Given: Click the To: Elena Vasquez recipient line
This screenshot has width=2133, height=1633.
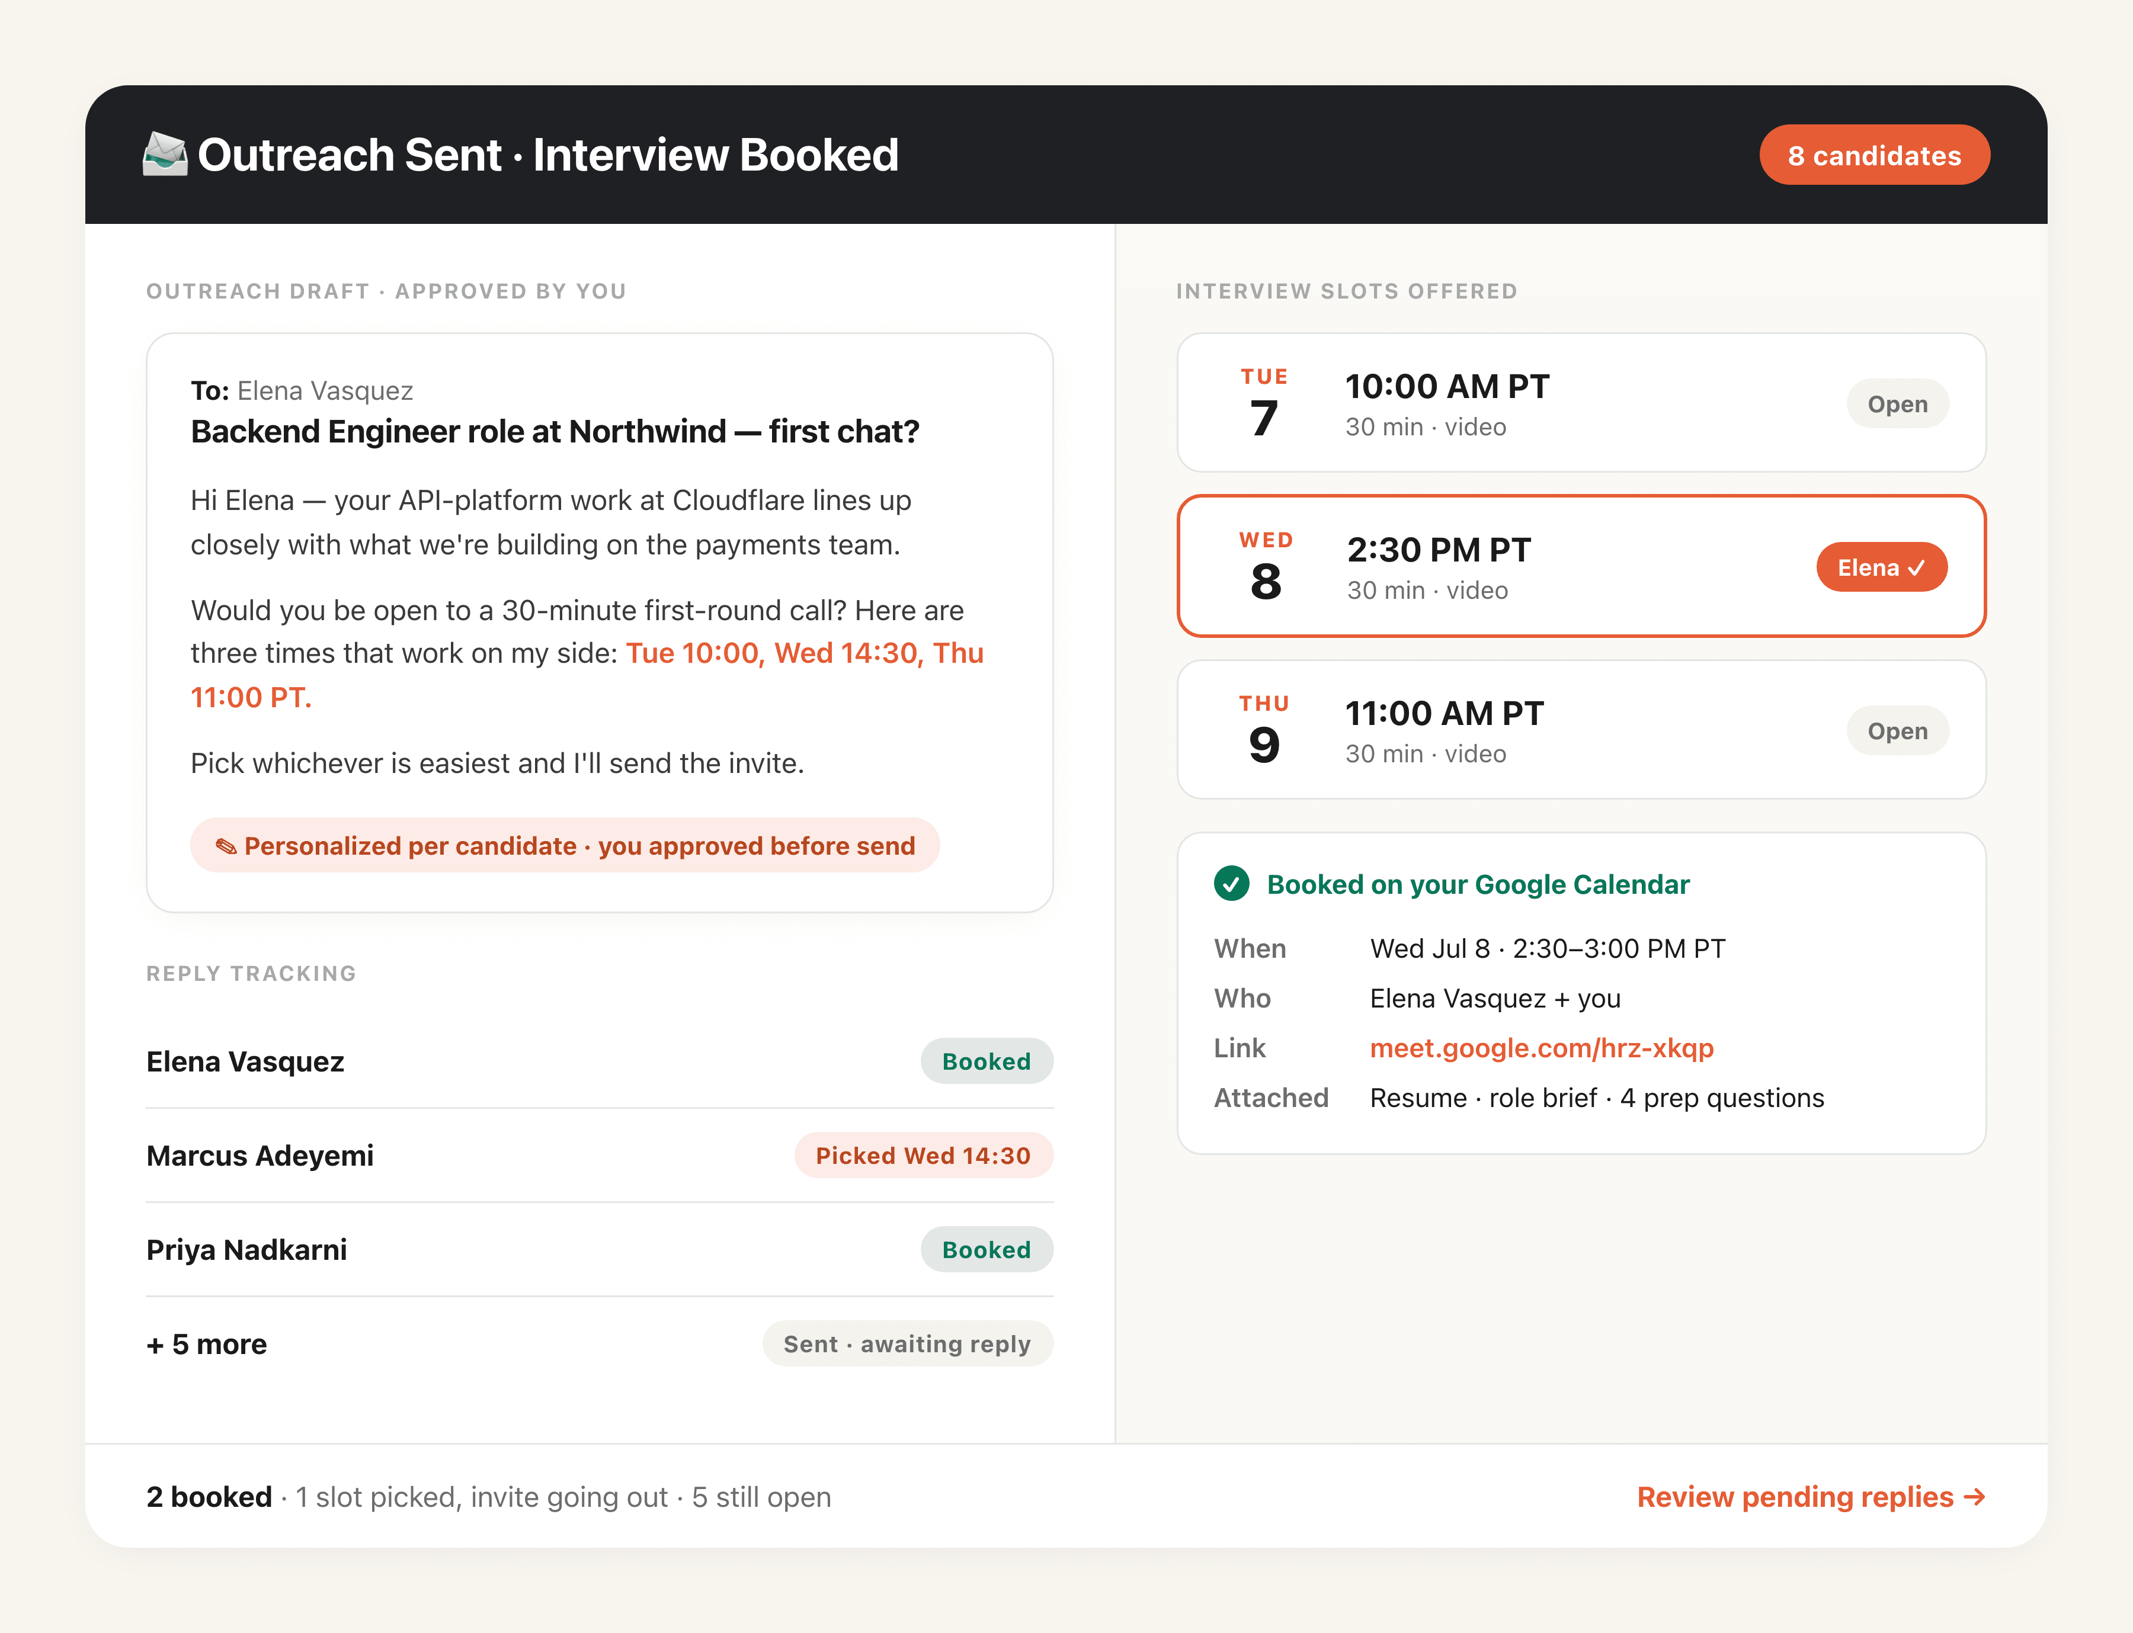Looking at the screenshot, I should (302, 391).
